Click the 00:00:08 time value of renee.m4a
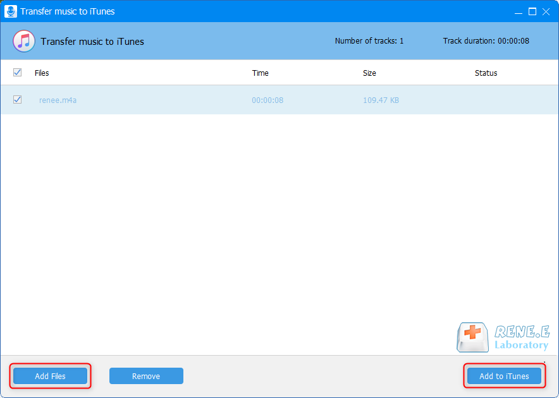The width and height of the screenshot is (559, 398). [x=267, y=100]
